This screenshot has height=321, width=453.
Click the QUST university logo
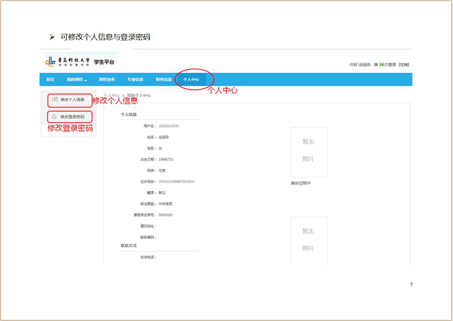click(x=67, y=61)
